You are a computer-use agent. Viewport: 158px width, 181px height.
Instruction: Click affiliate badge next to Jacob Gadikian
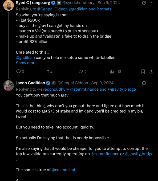coord(54,83)
